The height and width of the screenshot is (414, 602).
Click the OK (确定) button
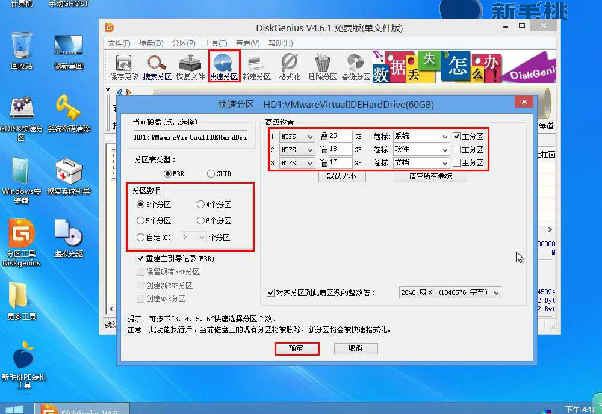[296, 348]
